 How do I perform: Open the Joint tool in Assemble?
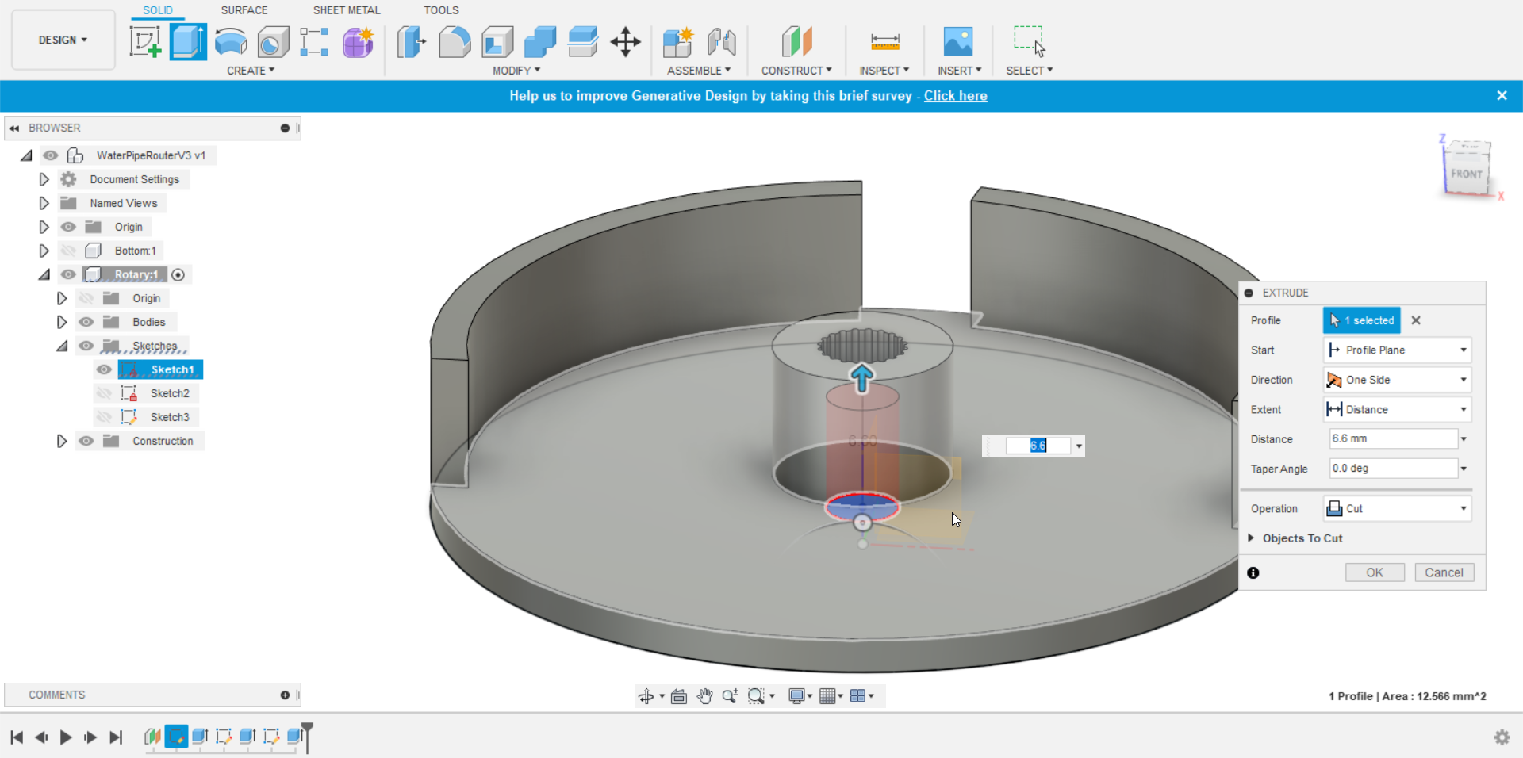click(x=721, y=42)
